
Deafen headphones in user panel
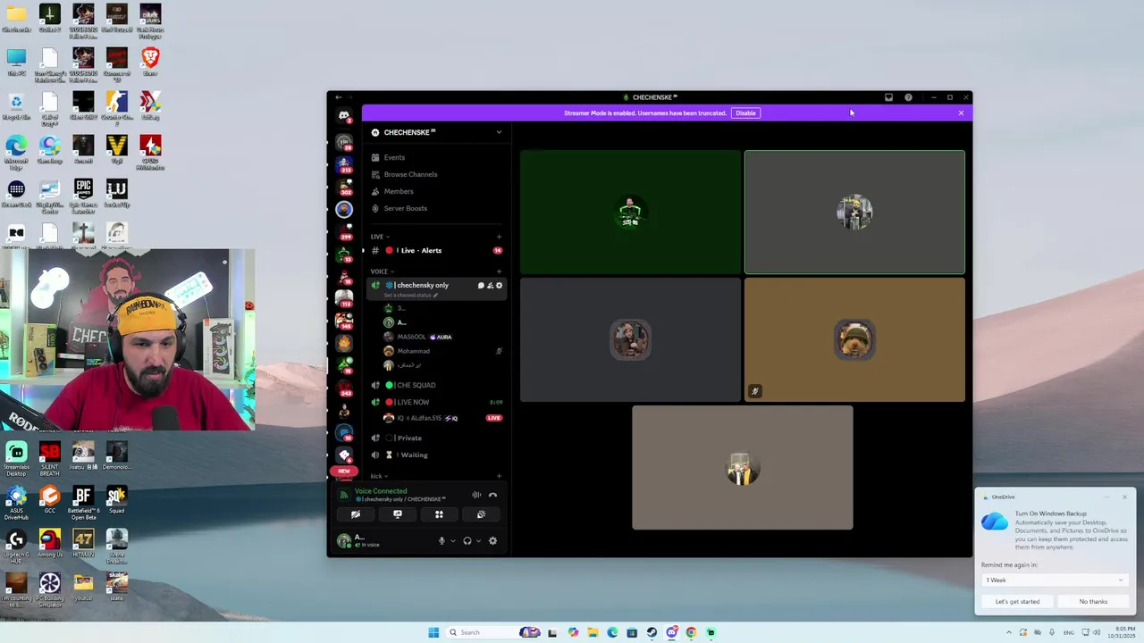(467, 540)
